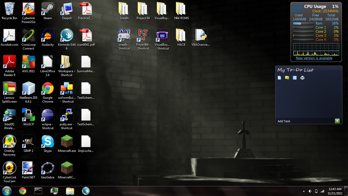Open the calendar via the taskbar clock
348x196 pixels.
pos(335,191)
